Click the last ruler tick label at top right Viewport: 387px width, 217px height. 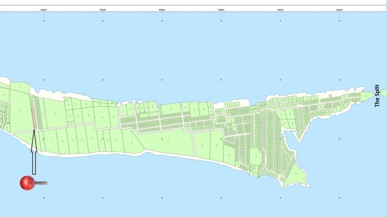tap(339, 10)
